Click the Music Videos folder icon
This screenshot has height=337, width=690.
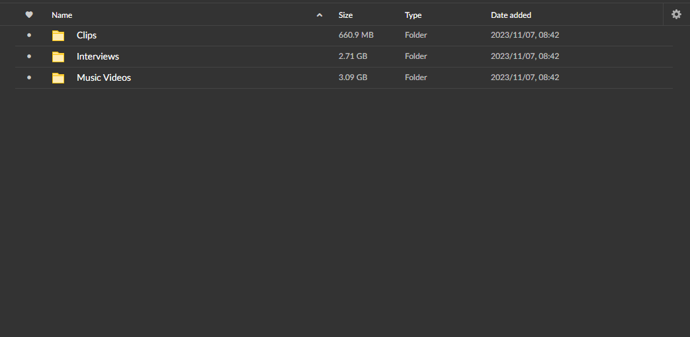tap(58, 78)
